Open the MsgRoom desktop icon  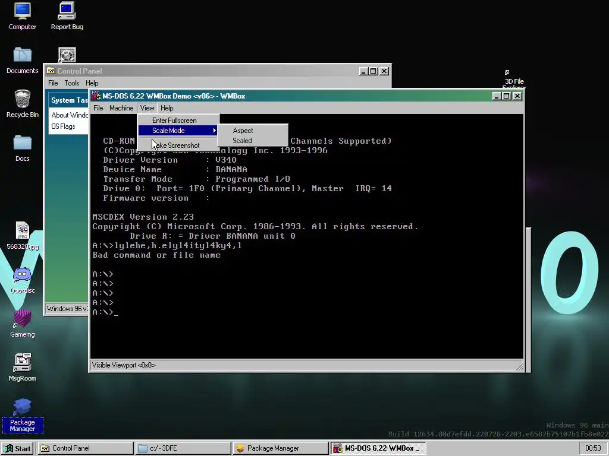pyautogui.click(x=22, y=367)
